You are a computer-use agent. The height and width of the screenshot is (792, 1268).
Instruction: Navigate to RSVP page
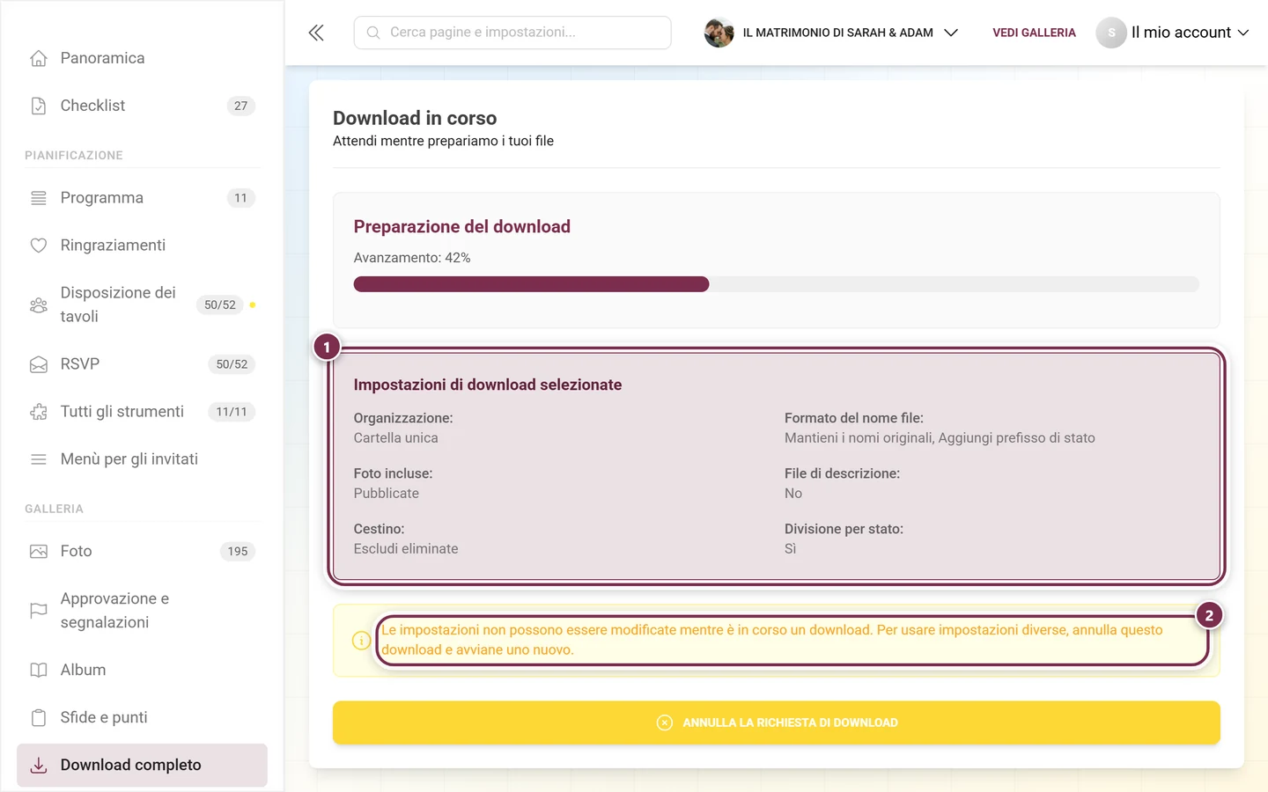point(142,364)
